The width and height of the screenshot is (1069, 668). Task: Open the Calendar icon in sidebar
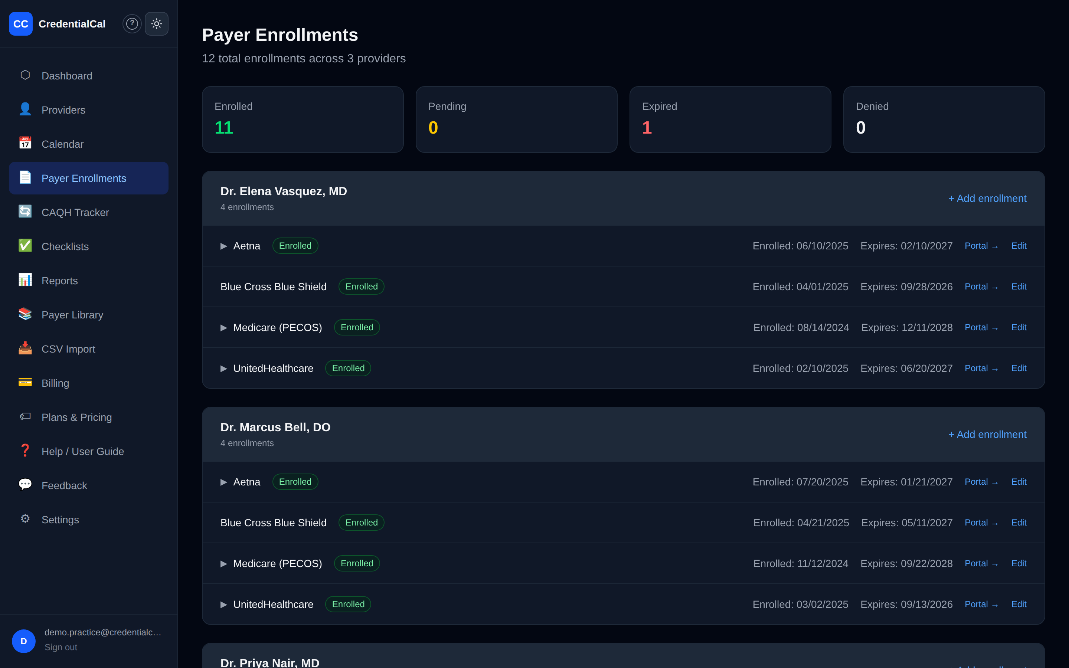[25, 143]
